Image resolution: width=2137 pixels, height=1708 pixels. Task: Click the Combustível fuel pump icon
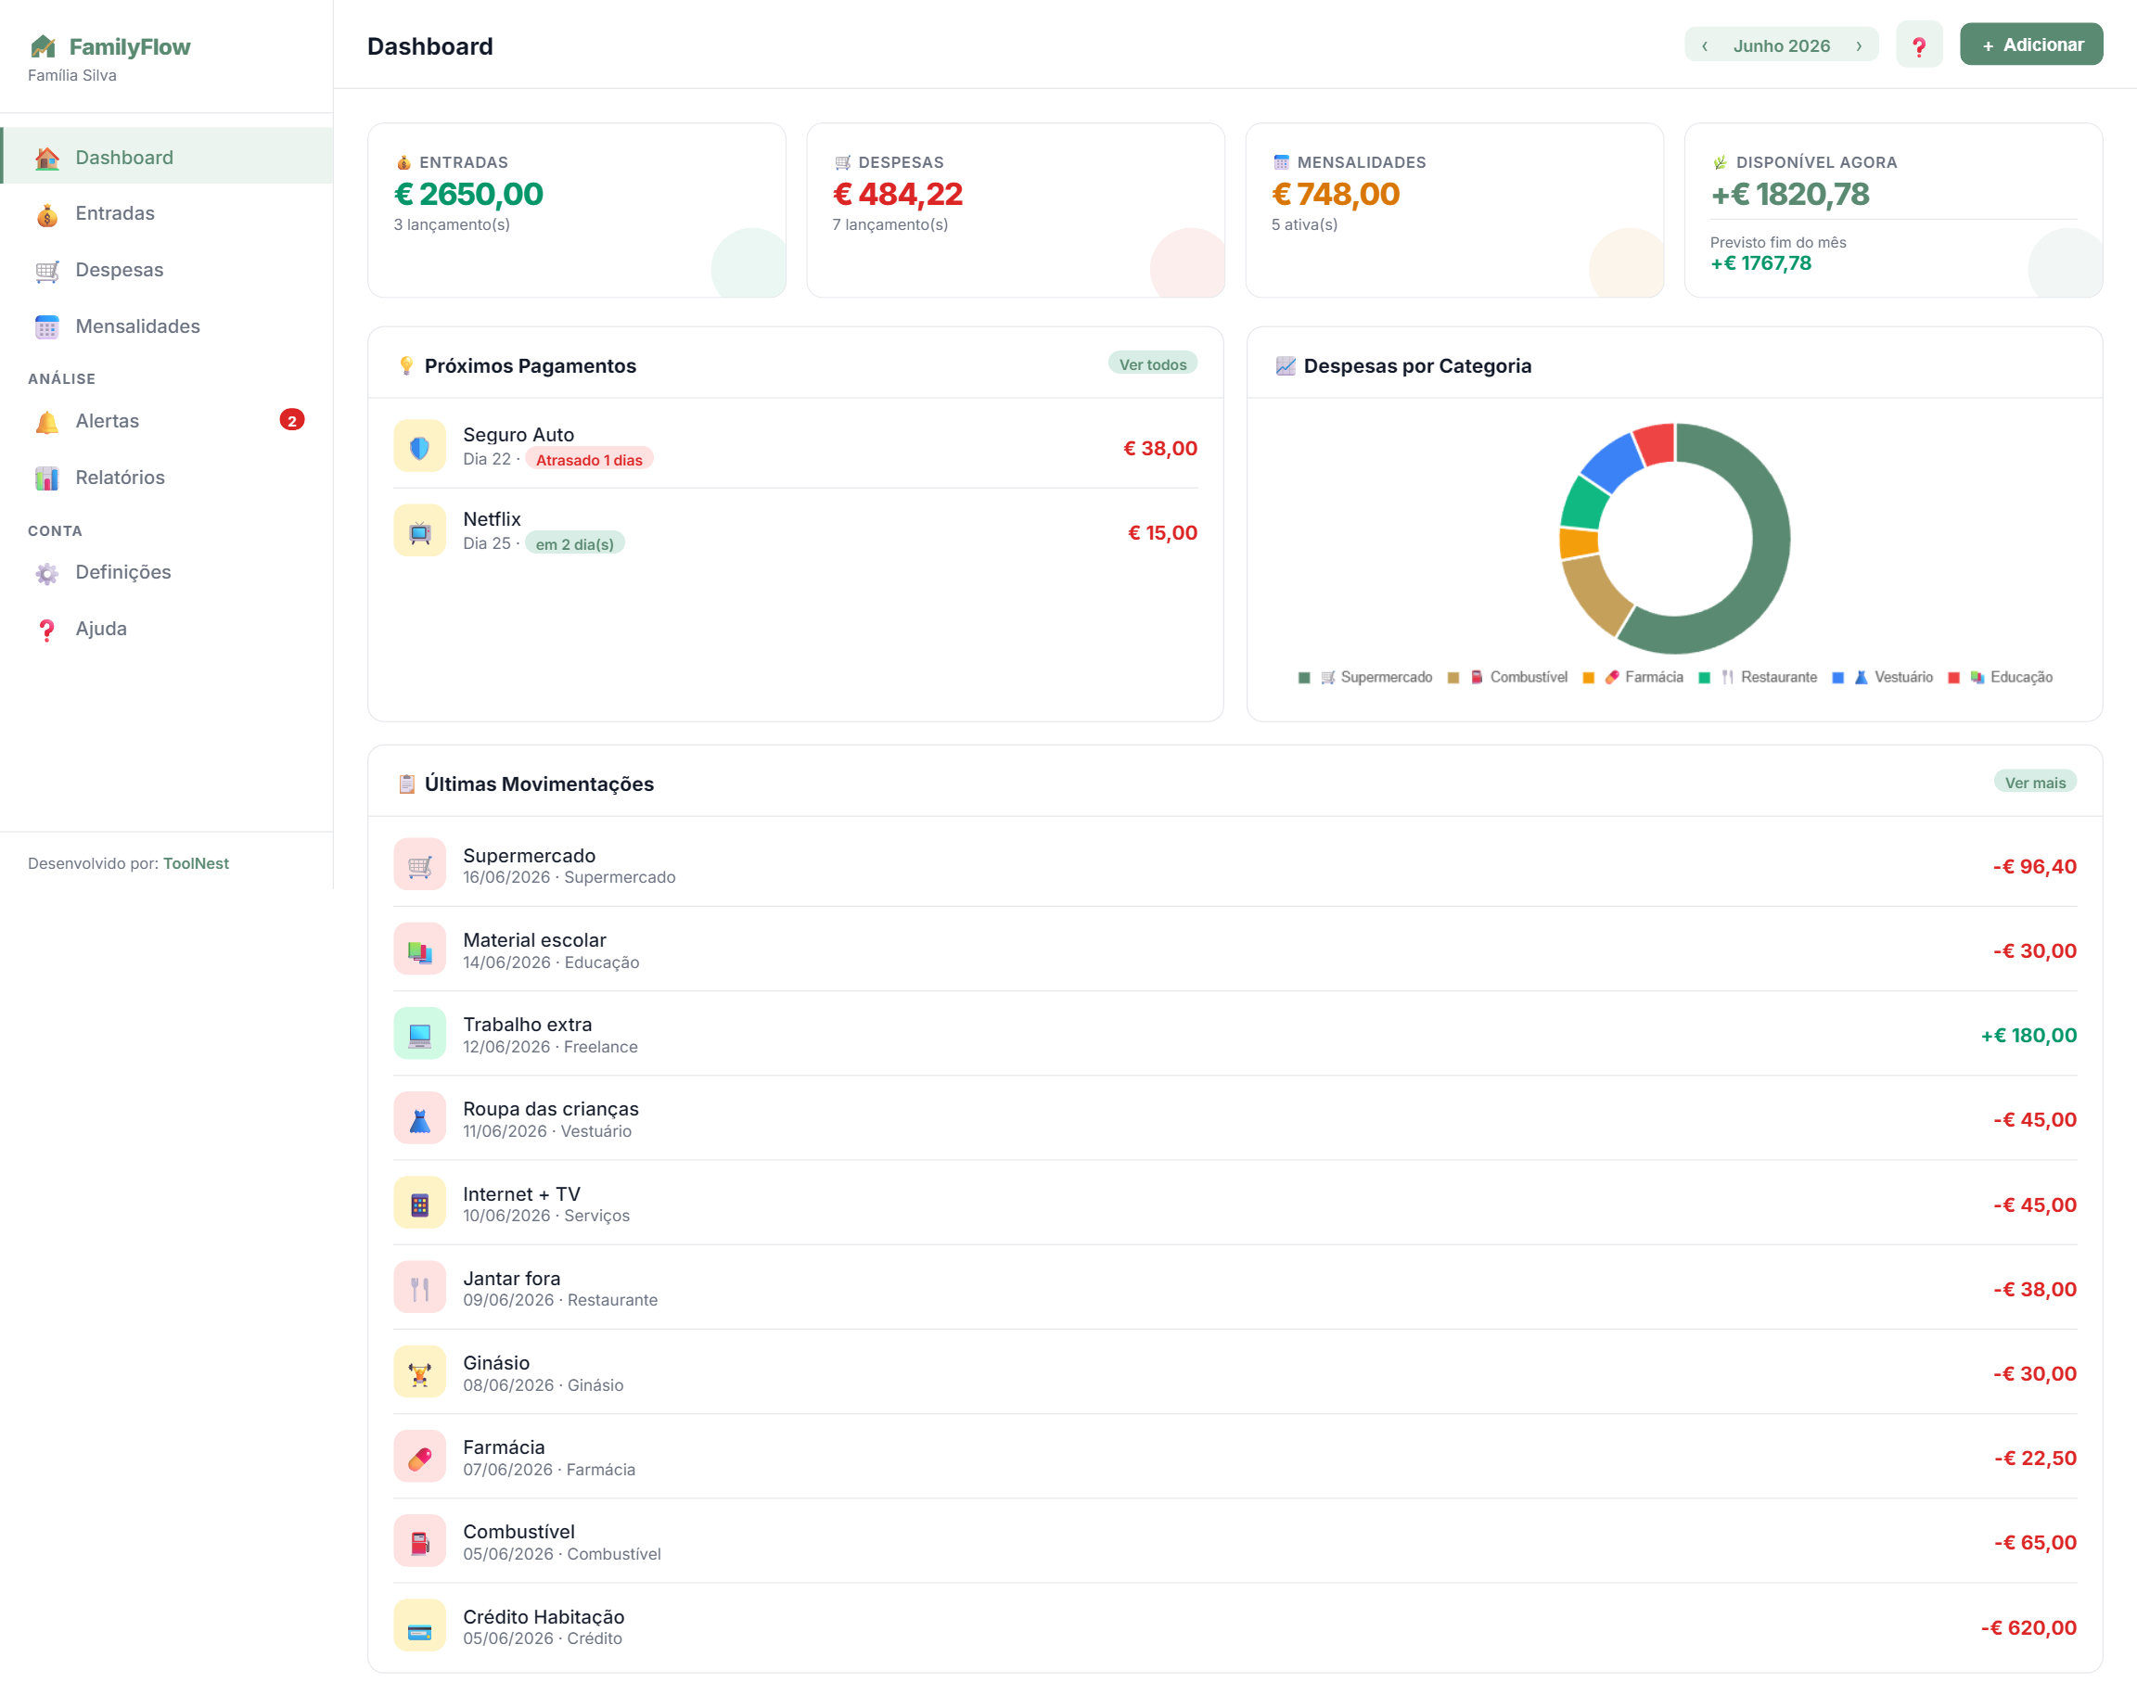(x=419, y=1542)
